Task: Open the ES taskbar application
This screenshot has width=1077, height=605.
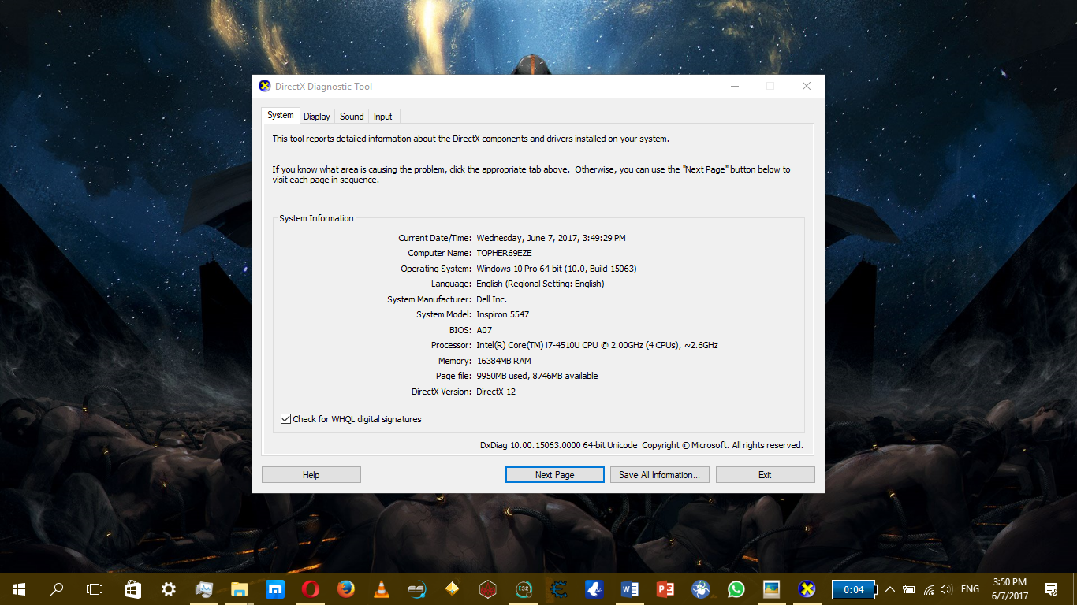Action: point(417,589)
